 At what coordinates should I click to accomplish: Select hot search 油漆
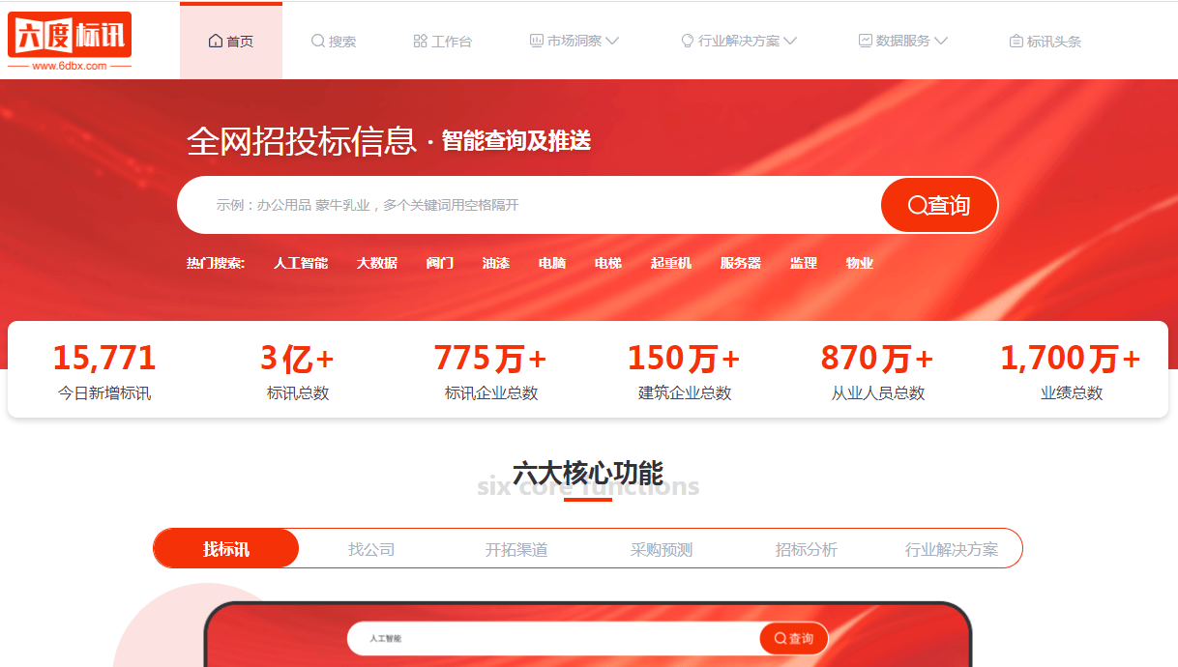(x=496, y=263)
